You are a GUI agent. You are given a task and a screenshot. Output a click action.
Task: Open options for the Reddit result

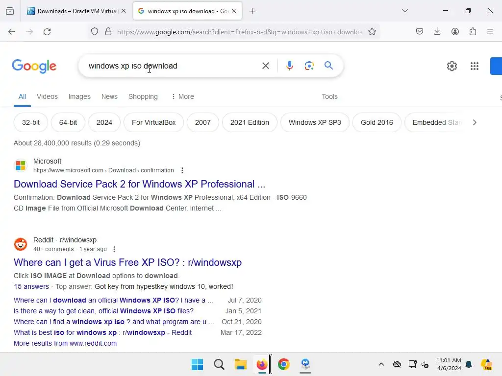114,249
